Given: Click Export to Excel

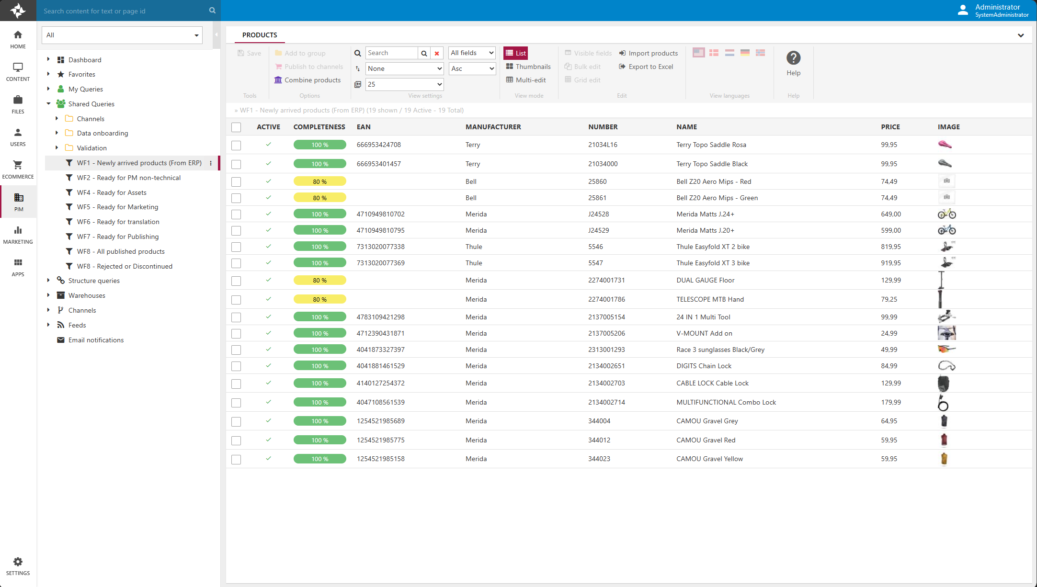Looking at the screenshot, I should tap(646, 67).
